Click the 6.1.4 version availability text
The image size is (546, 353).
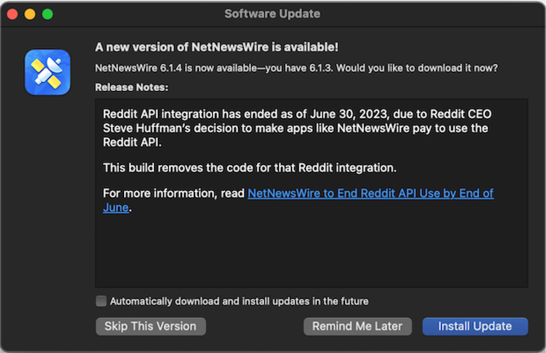[x=296, y=68]
